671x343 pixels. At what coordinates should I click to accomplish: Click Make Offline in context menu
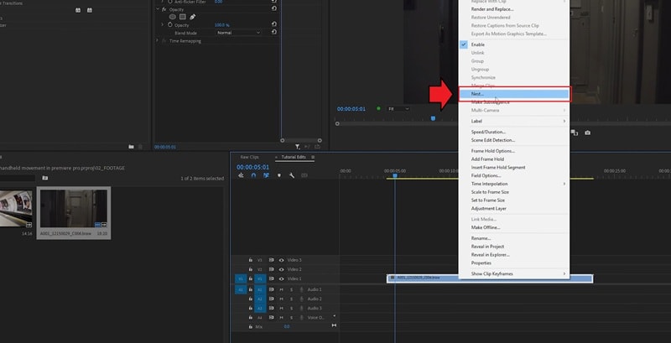pos(513,227)
